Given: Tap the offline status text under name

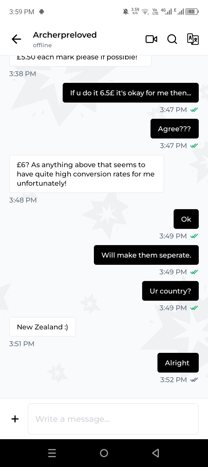Looking at the screenshot, I should tap(42, 45).
